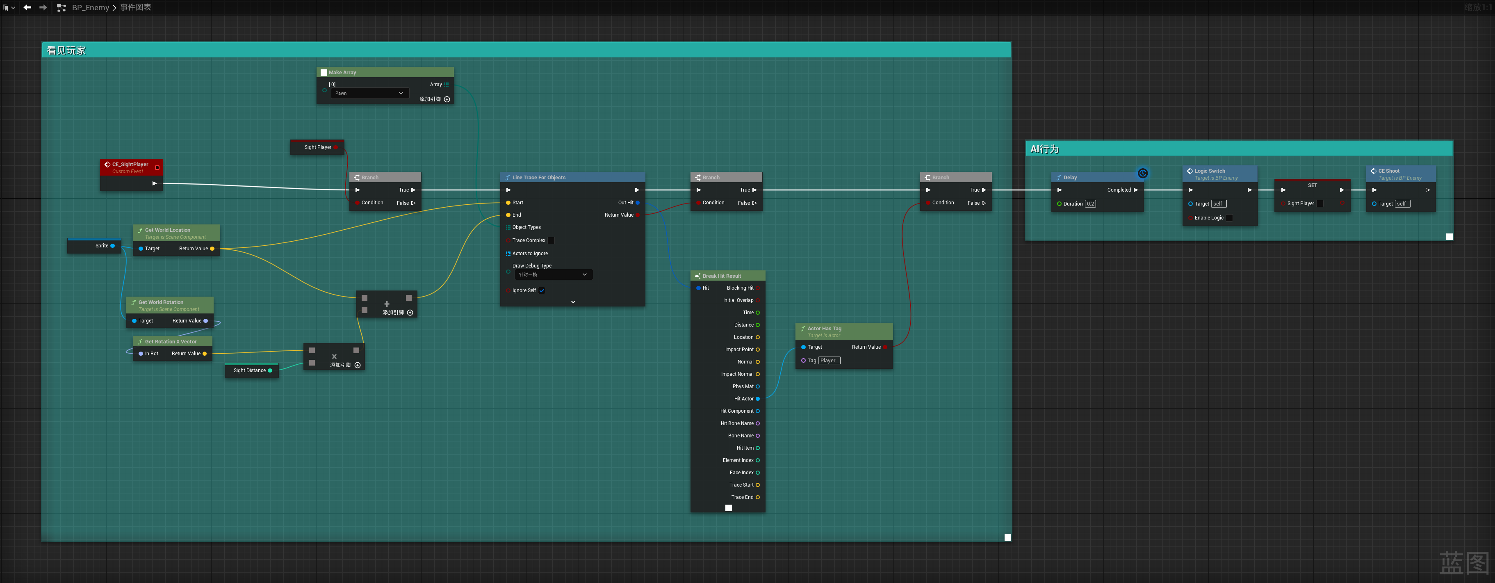
Task: Open the Pawn object type dropdown
Action: 370,94
